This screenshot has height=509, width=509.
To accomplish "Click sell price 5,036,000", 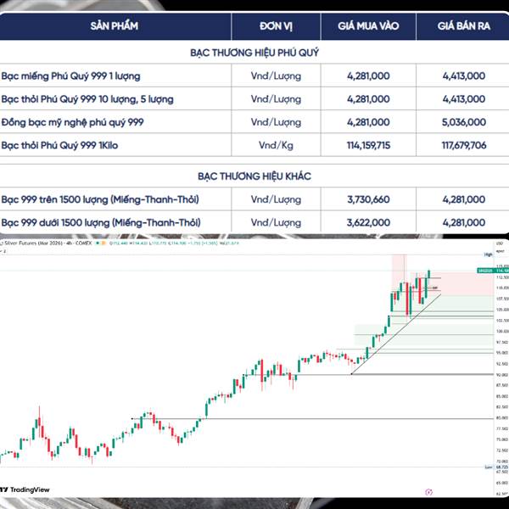I will pyautogui.click(x=464, y=122).
